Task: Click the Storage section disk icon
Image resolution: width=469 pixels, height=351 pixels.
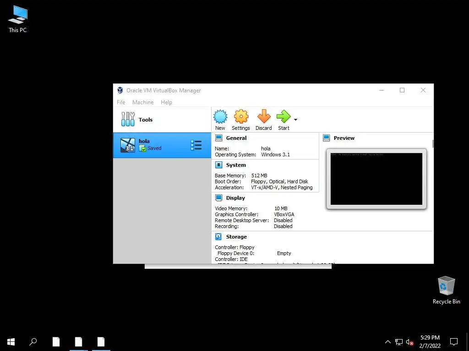Action: 218,236
